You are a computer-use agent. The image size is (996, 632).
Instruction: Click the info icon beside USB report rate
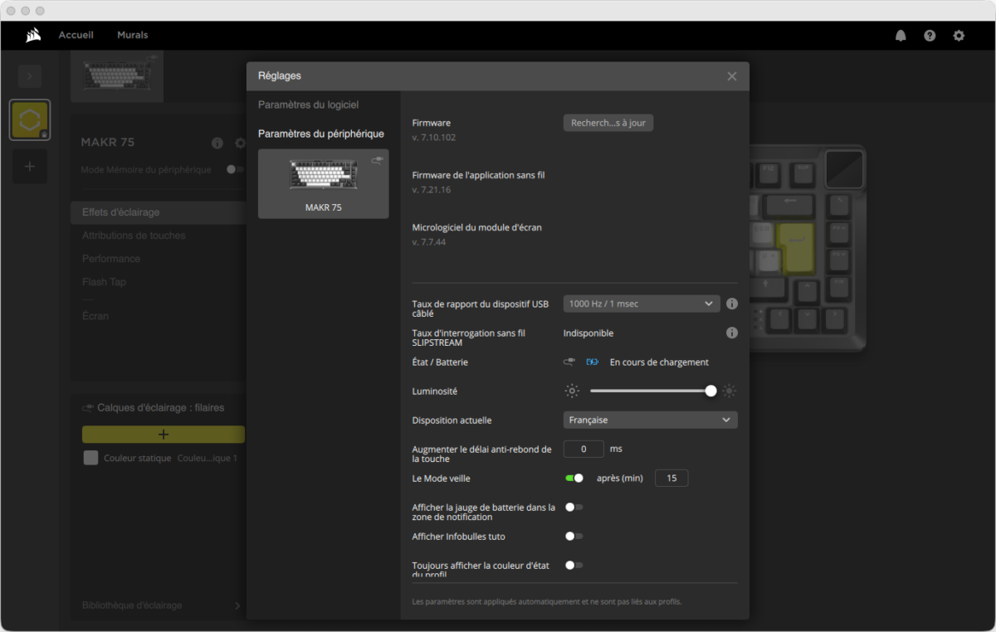tap(731, 304)
